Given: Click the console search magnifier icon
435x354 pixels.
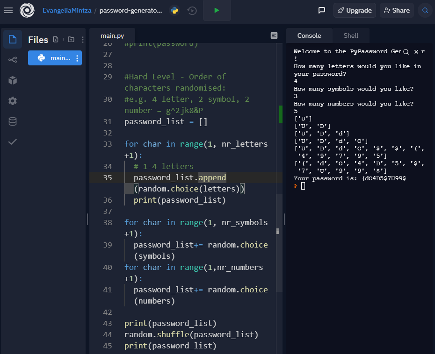Looking at the screenshot, I should 406,52.
